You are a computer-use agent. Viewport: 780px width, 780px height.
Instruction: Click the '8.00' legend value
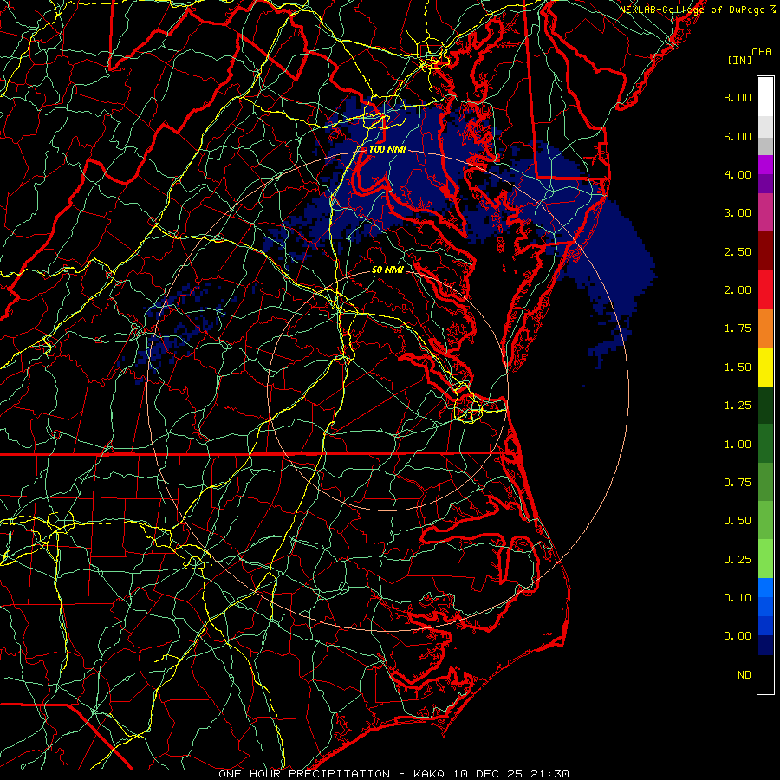[738, 97]
